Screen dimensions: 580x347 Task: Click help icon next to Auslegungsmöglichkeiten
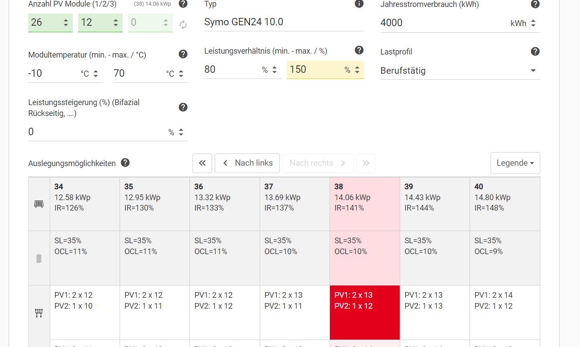pos(125,163)
